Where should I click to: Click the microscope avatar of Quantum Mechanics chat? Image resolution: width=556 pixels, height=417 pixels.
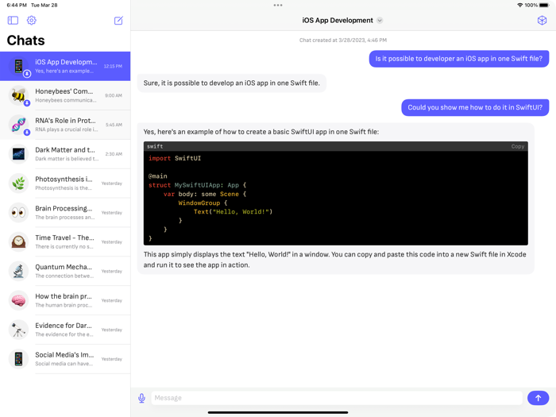pyautogui.click(x=18, y=271)
